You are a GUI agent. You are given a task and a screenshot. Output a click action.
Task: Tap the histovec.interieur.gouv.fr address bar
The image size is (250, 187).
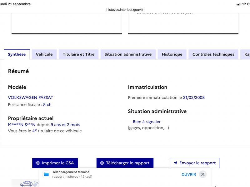tap(125, 10)
